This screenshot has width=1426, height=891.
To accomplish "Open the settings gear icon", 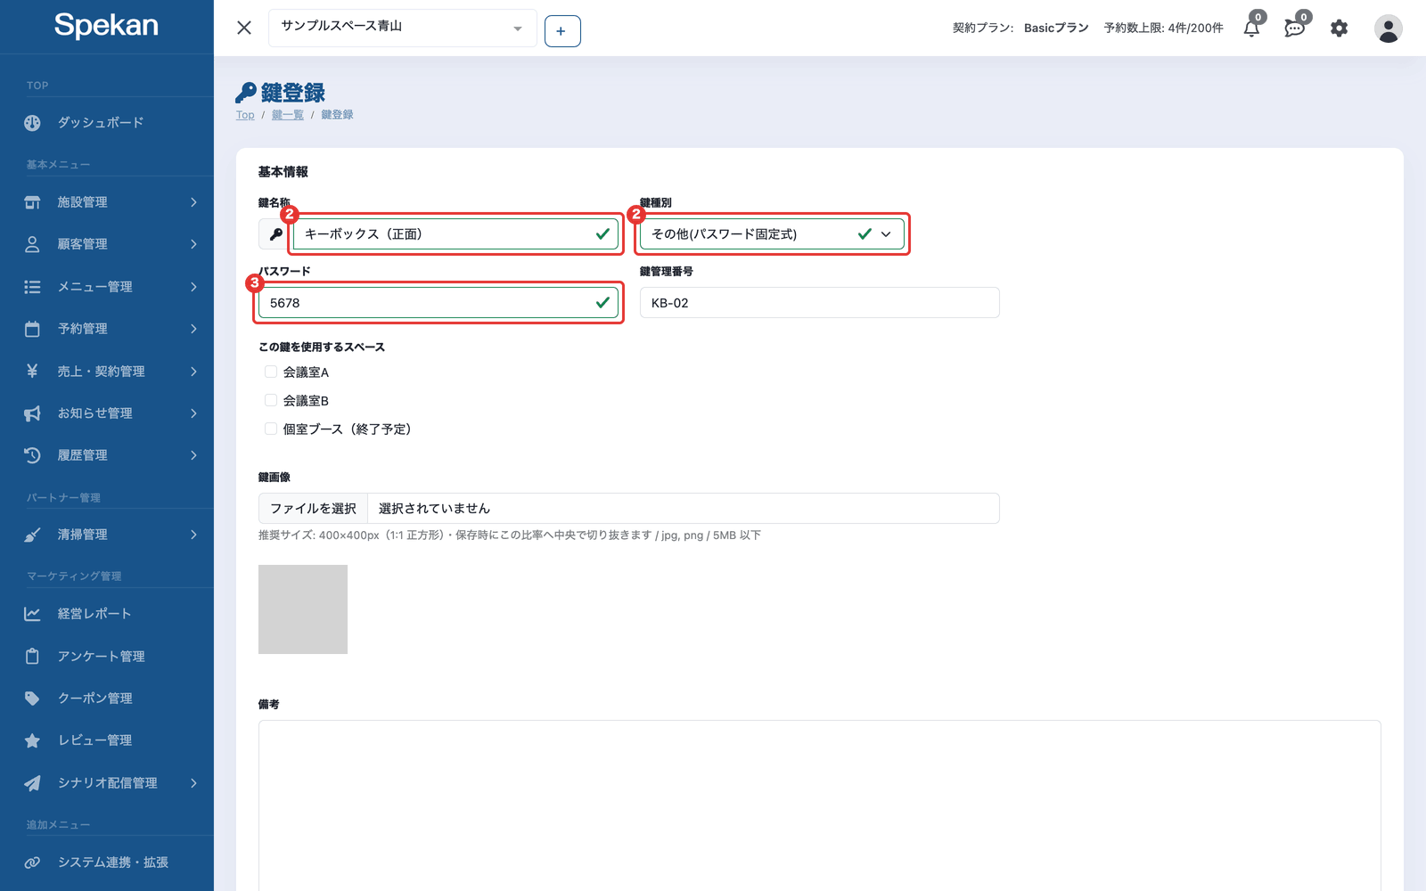I will (x=1339, y=29).
